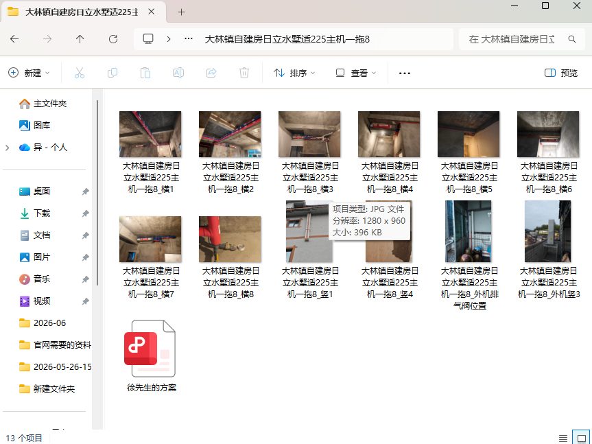Select image thumbnail ending 横6
Screen dimensions: 592x444
click(x=548, y=134)
